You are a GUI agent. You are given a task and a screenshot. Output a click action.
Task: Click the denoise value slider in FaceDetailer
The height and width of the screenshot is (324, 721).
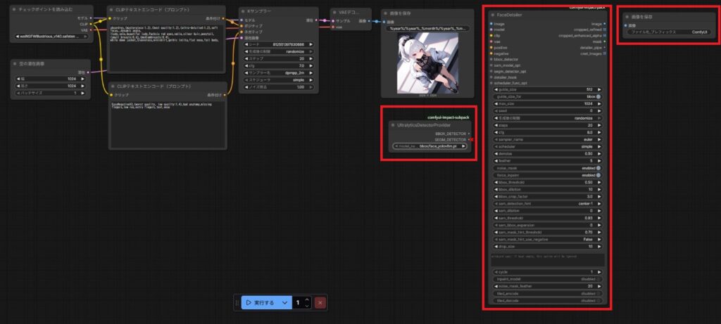pos(548,153)
